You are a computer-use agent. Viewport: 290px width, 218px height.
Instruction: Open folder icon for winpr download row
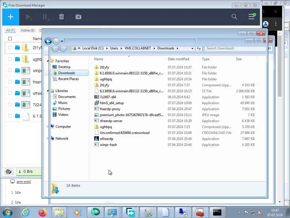point(17,70)
